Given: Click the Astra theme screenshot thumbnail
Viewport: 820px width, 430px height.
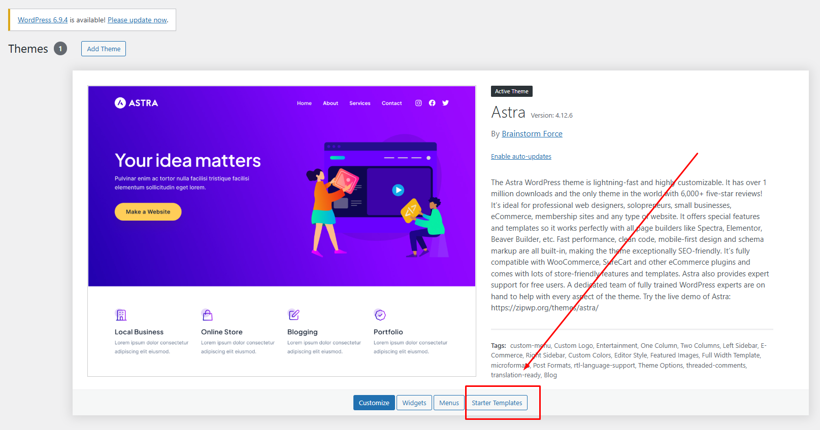Looking at the screenshot, I should click(282, 231).
